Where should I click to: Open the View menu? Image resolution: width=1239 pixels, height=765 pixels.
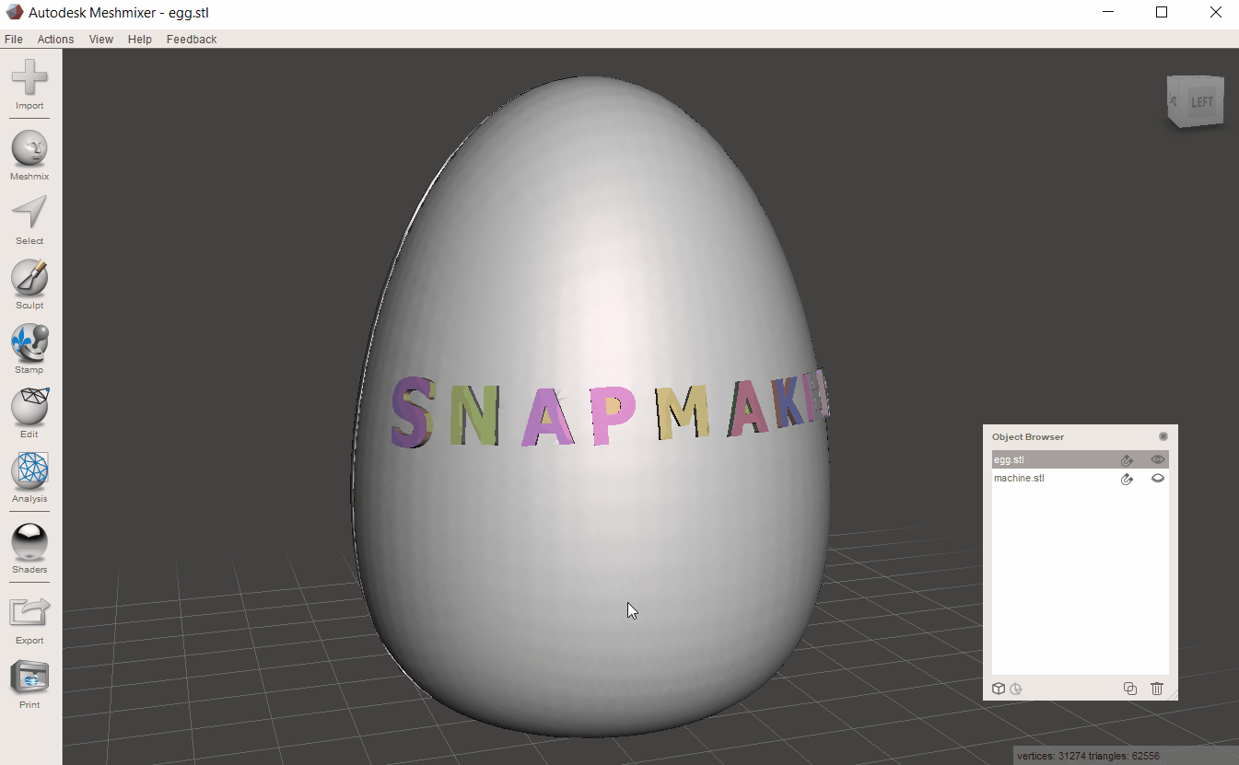(101, 40)
